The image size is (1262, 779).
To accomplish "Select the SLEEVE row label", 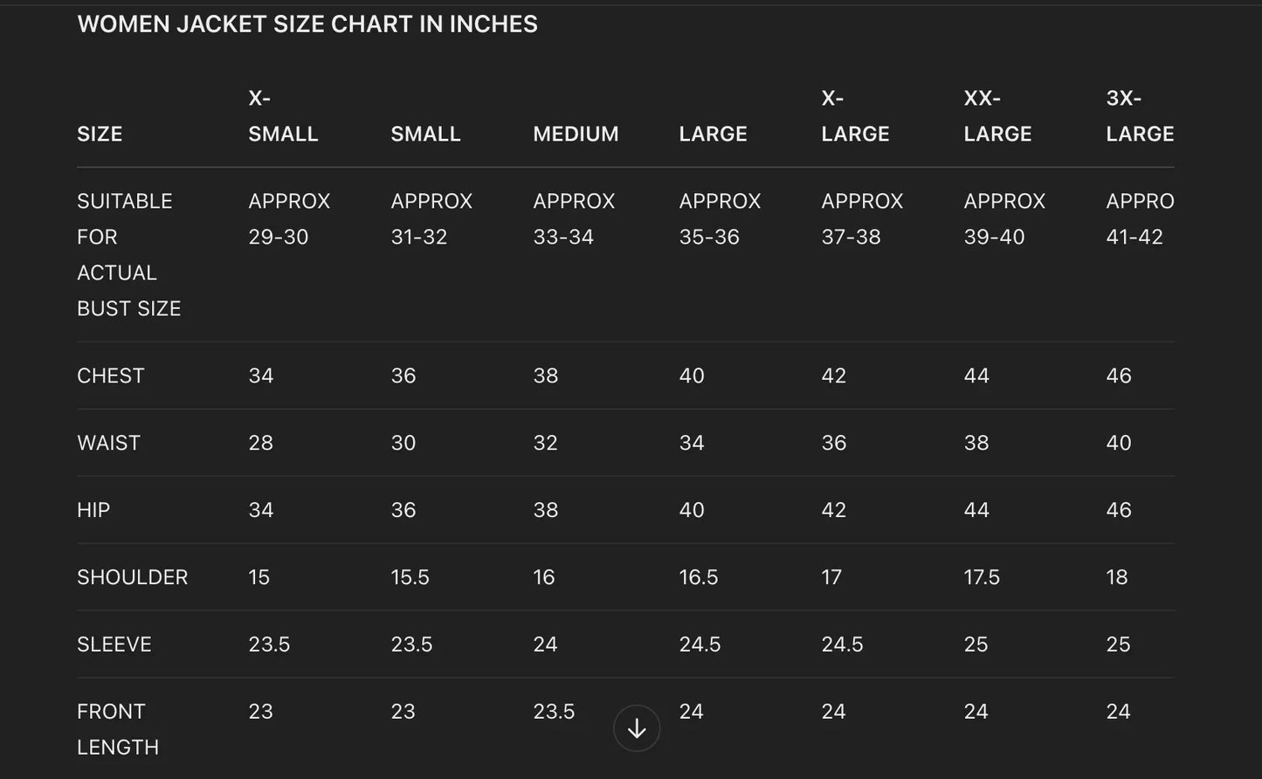I will (x=114, y=645).
